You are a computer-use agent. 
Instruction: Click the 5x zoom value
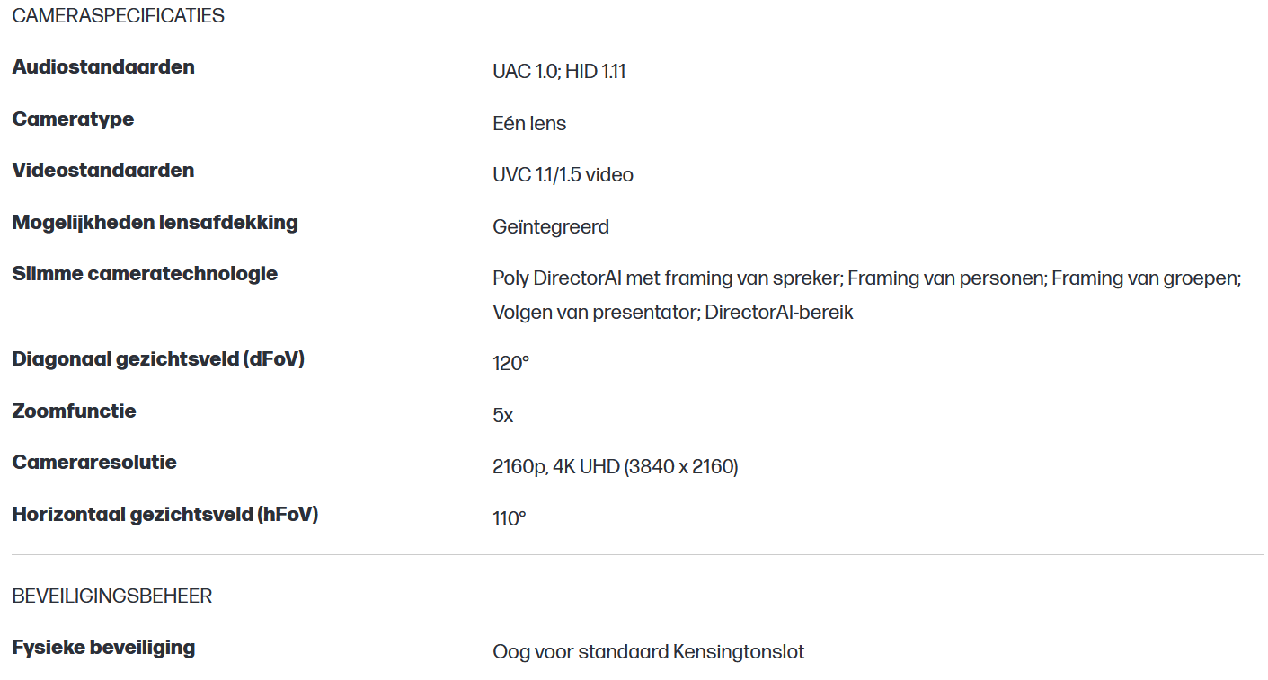503,416
